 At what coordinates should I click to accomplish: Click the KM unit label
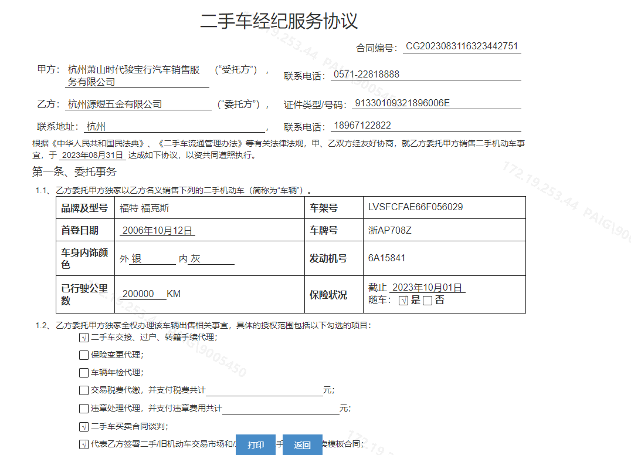coord(174,294)
